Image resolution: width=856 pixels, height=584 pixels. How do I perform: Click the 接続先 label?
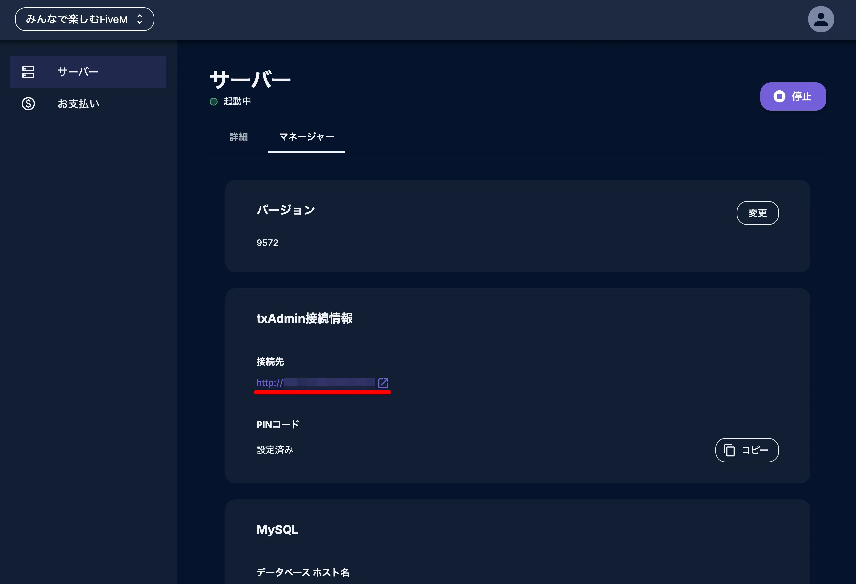270,362
